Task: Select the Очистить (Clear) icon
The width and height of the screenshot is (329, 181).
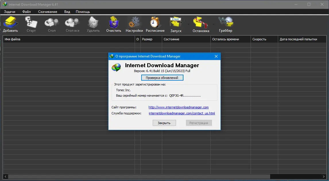Action: tap(113, 21)
